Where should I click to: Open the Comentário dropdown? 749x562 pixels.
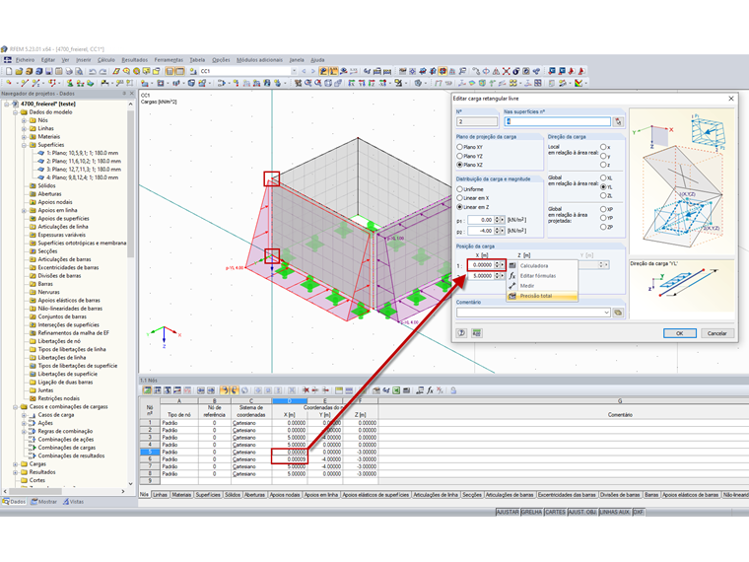(606, 313)
